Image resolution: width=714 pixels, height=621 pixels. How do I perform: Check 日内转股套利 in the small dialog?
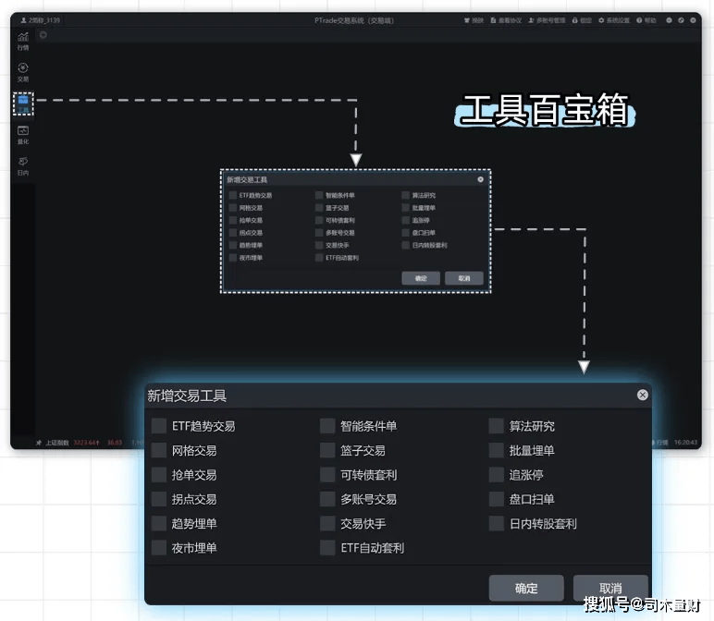pos(405,245)
